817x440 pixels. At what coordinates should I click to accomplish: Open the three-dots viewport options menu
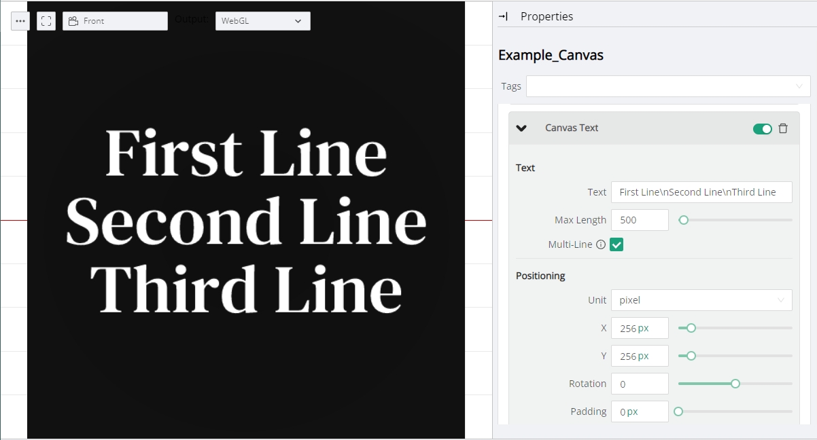pyautogui.click(x=20, y=21)
